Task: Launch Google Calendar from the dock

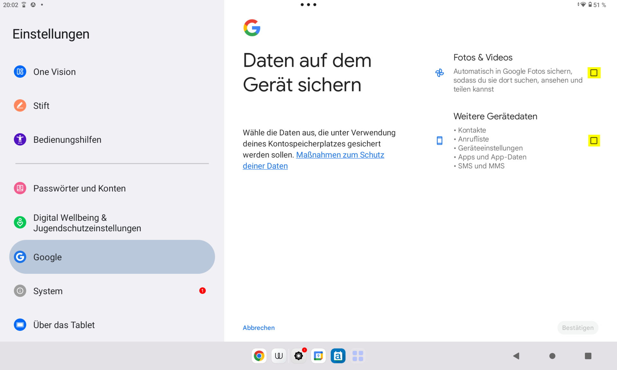Action: 318,356
